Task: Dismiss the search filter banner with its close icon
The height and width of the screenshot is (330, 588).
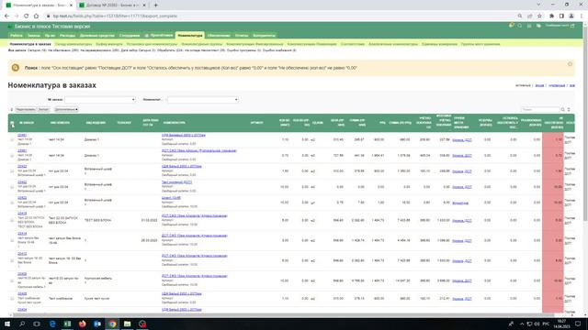Action: coord(570,64)
